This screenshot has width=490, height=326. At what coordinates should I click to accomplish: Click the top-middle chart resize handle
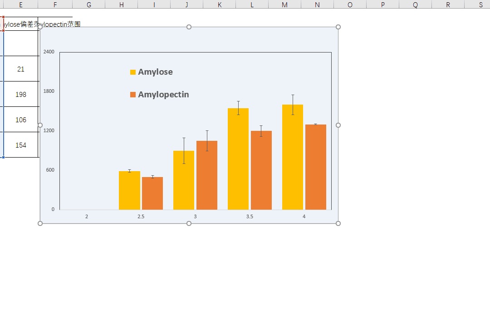pos(189,27)
